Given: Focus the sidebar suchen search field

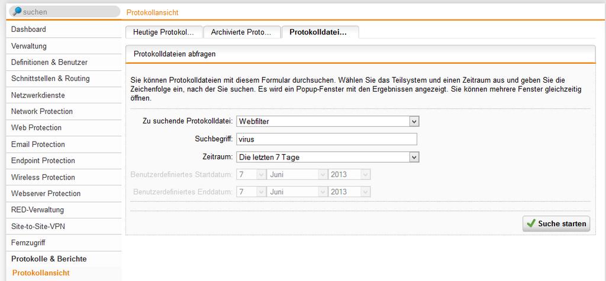Looking at the screenshot, I should click(68, 12).
